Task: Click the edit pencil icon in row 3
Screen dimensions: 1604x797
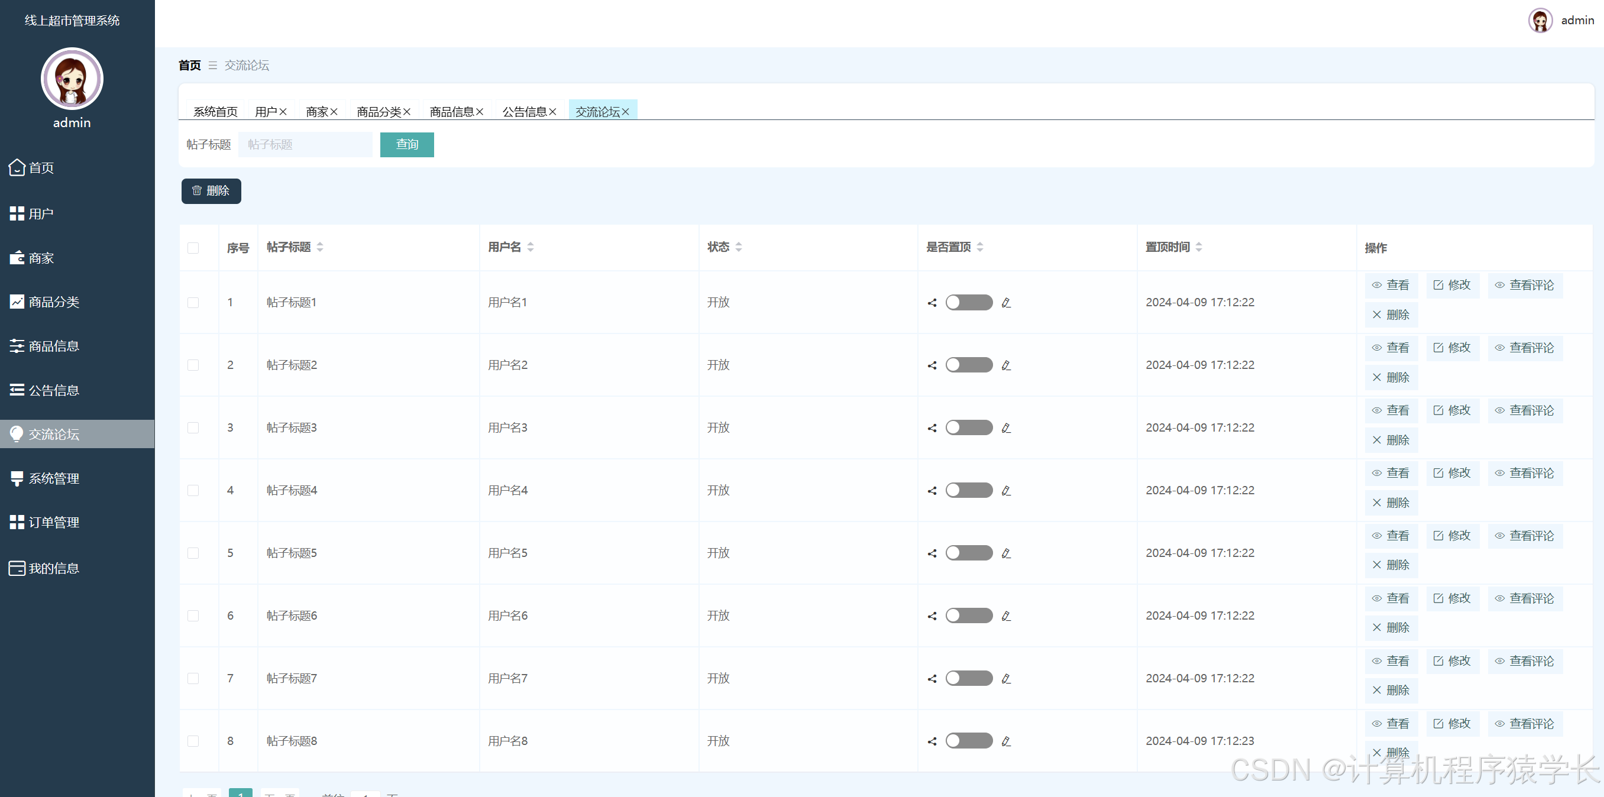Action: click(x=1005, y=429)
